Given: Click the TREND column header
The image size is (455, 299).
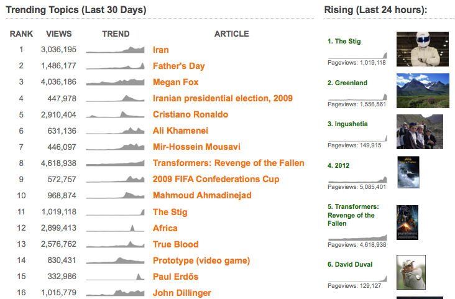Looking at the screenshot, I should click(x=116, y=34).
